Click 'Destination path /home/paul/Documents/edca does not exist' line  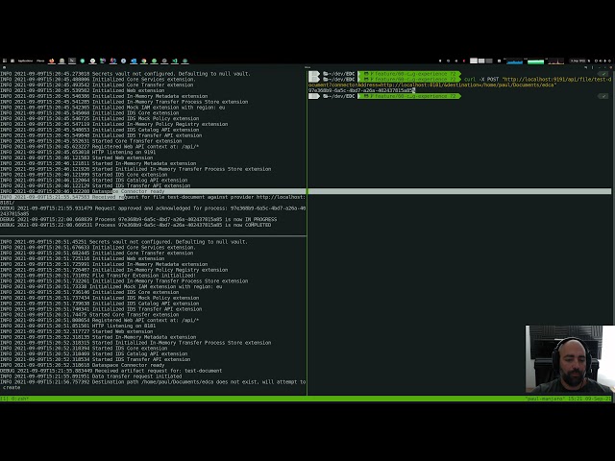tap(153, 382)
